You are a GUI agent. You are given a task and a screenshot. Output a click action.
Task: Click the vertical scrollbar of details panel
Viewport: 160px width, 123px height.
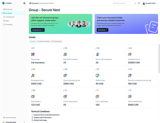coord(159,59)
